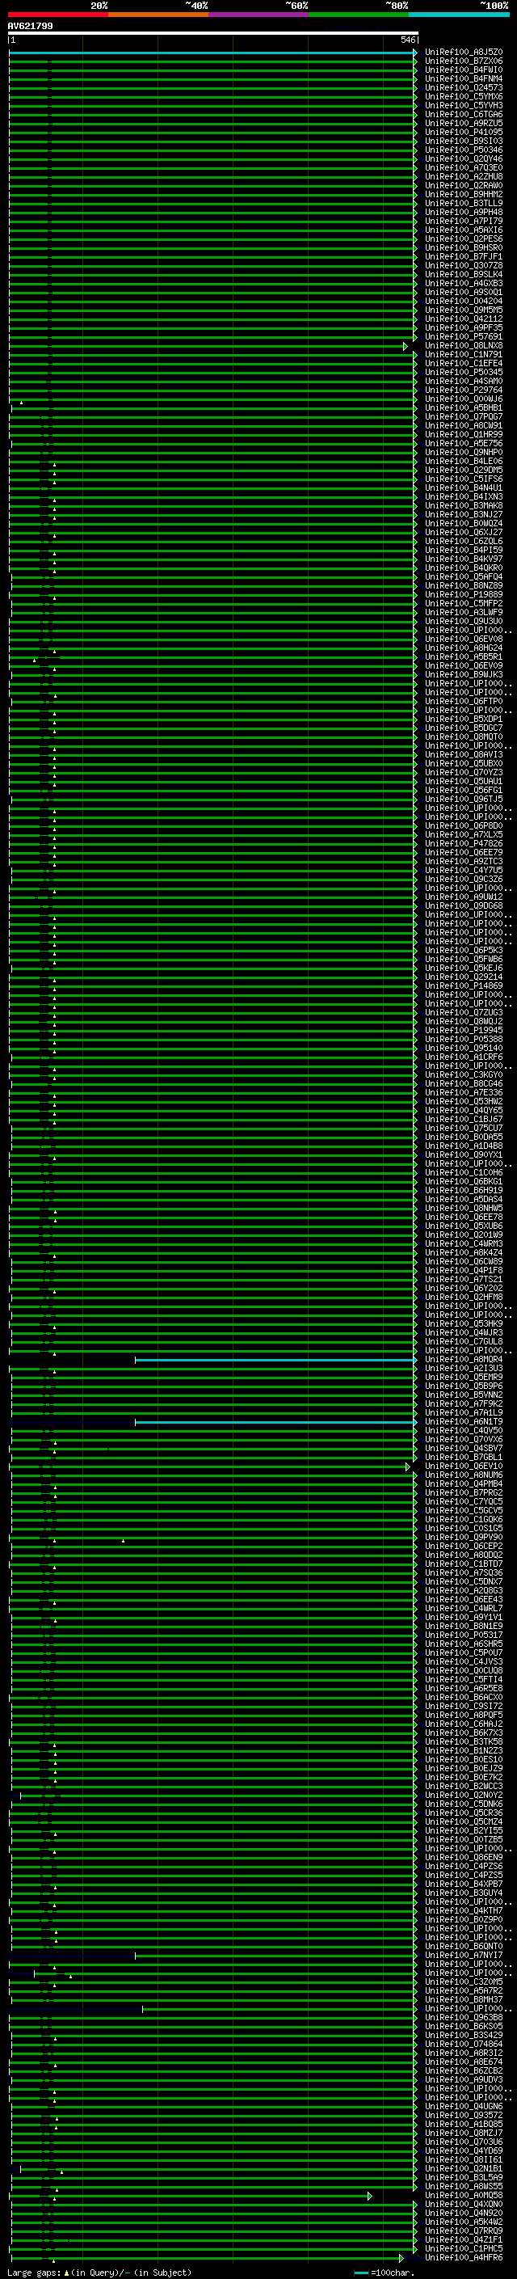Viewport: 517px width, 2279px height.
Task: Click the green alignment bar of UniRef100_A7NY17
Action: [275, 1957]
